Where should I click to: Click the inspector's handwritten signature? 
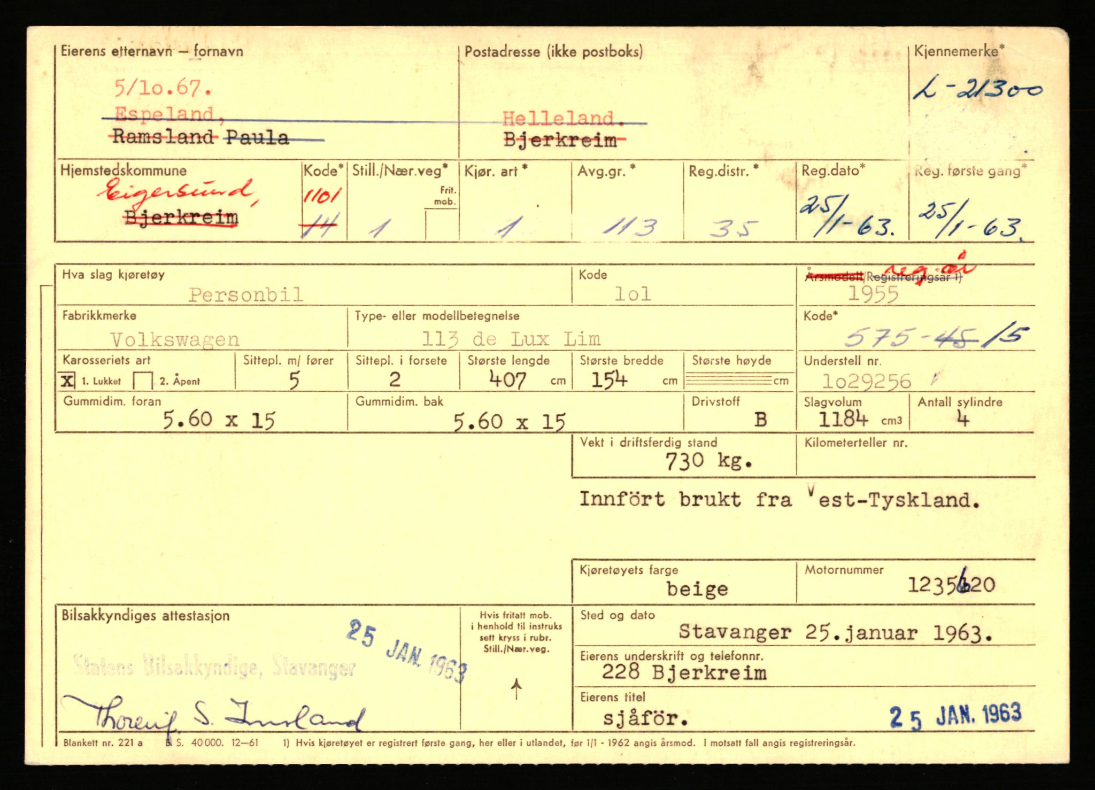tap(214, 714)
